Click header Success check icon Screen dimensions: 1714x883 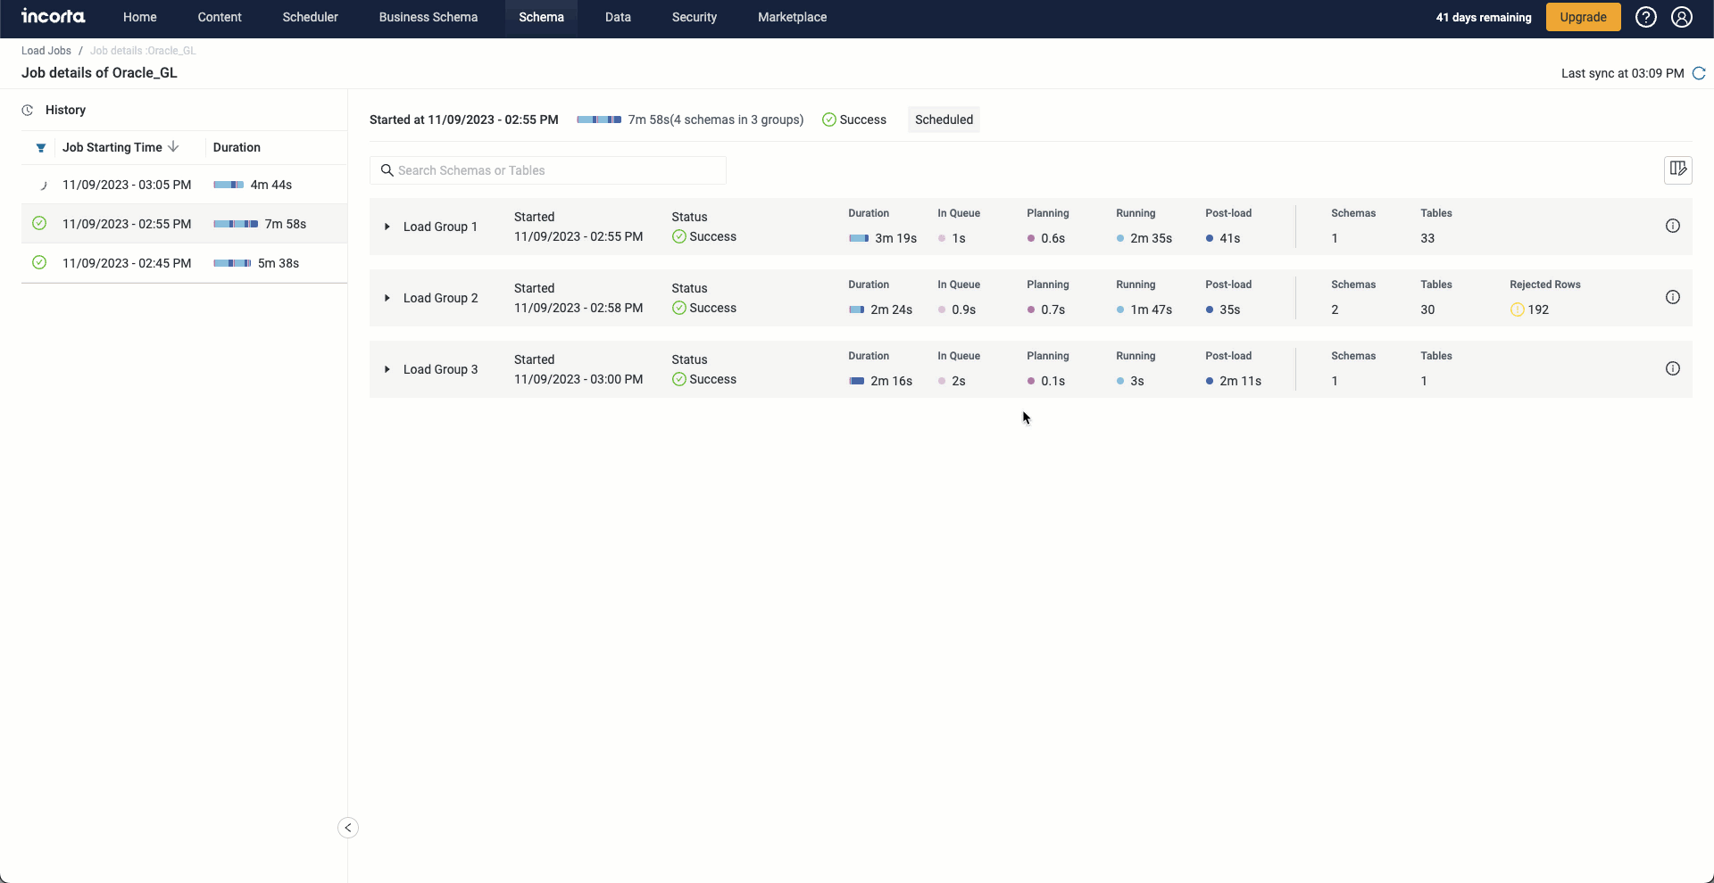[x=829, y=120]
